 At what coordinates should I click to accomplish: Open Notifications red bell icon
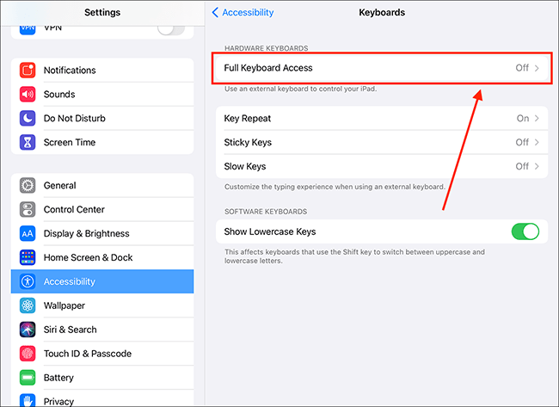click(x=28, y=71)
